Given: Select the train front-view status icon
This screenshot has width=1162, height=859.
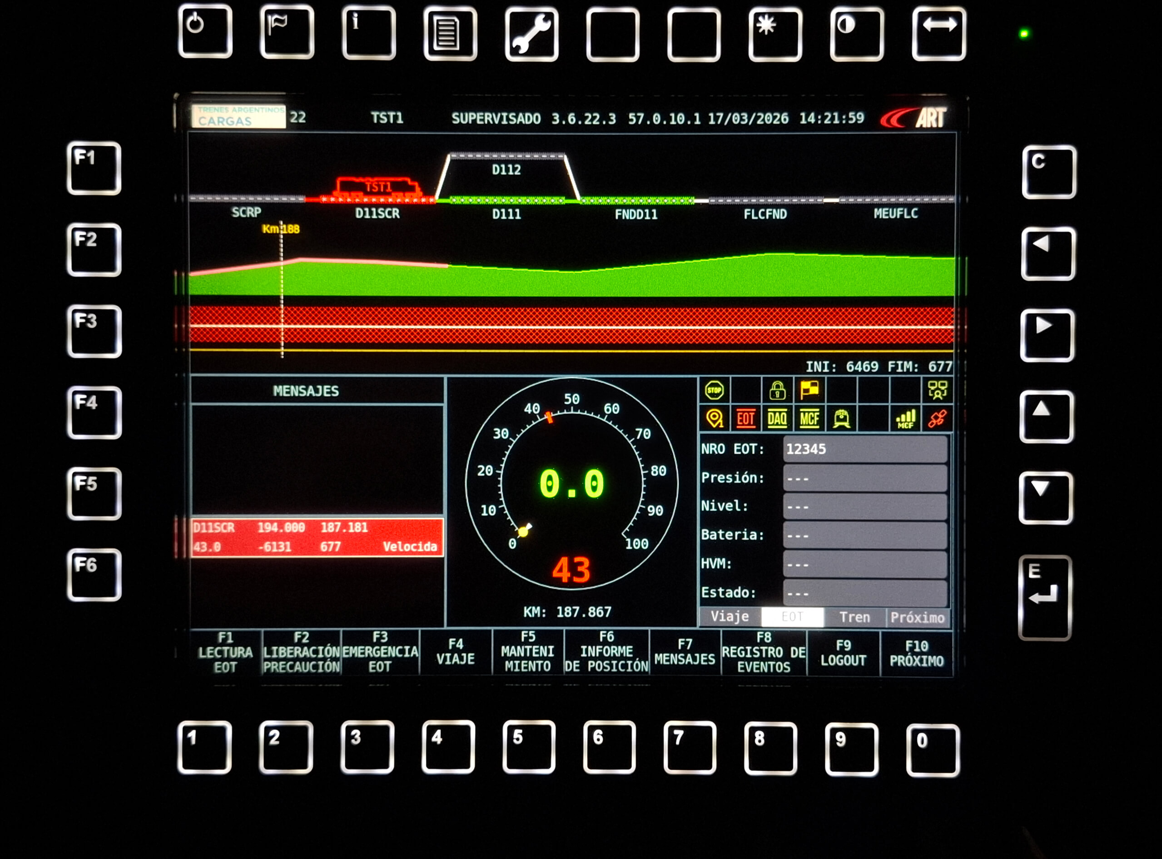Looking at the screenshot, I should pyautogui.click(x=841, y=418).
